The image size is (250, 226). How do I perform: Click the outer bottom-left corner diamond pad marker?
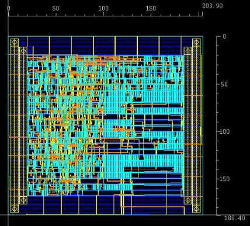pos(15,208)
